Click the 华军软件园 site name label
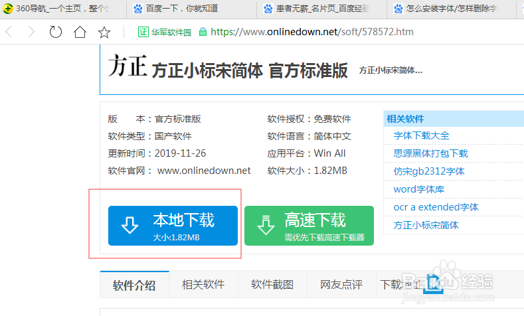Screen dimensions: 524x316 tap(171, 32)
